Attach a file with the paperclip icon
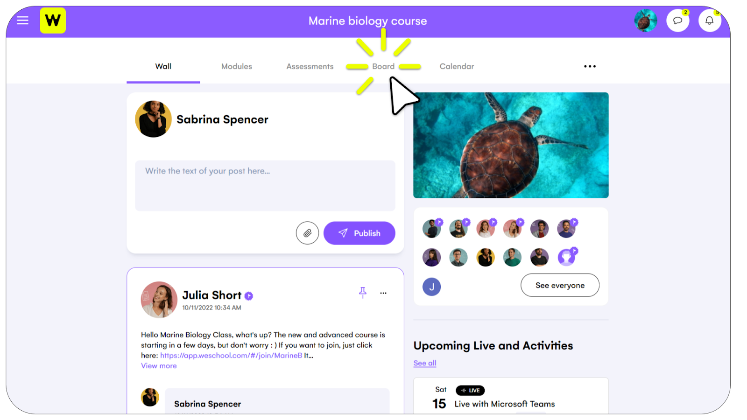 click(x=307, y=233)
